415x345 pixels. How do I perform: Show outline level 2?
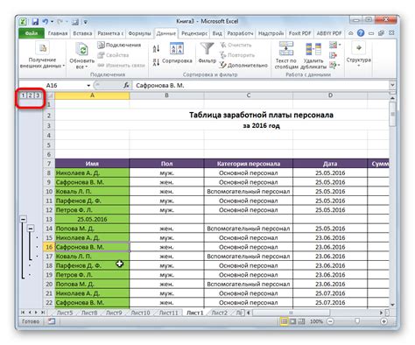coord(30,95)
